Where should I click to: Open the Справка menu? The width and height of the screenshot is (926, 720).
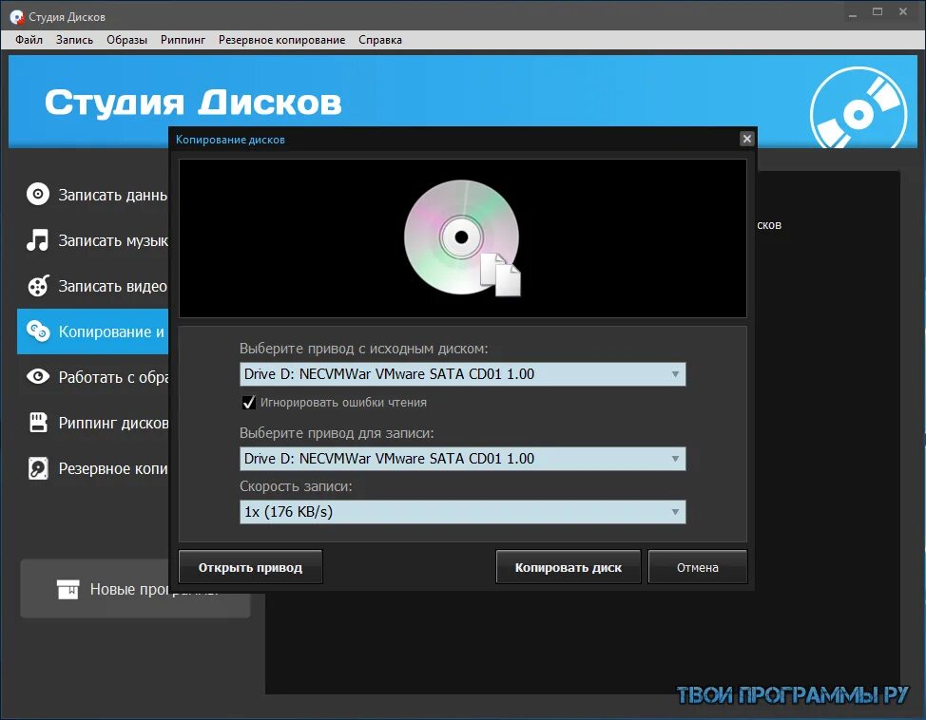click(380, 40)
